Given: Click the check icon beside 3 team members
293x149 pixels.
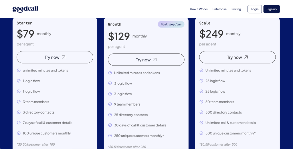Looking at the screenshot, I should pos(19,102).
